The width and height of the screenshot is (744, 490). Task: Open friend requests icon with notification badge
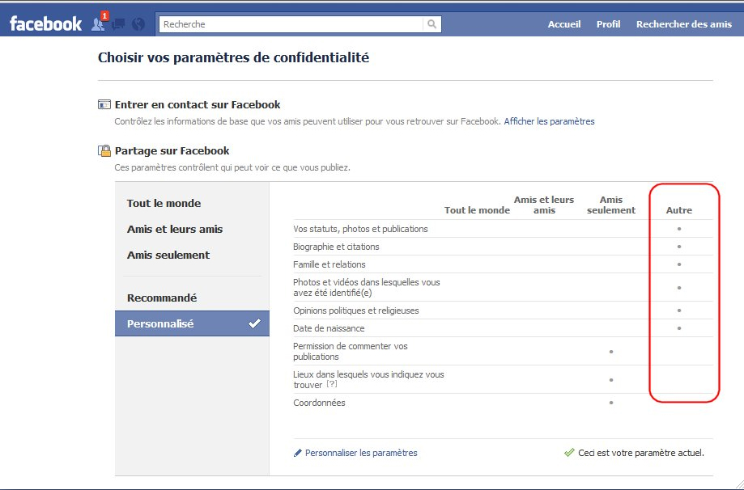[99, 24]
